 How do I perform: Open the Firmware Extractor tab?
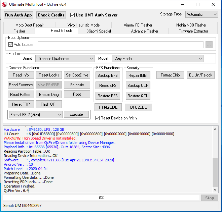click(x=193, y=31)
